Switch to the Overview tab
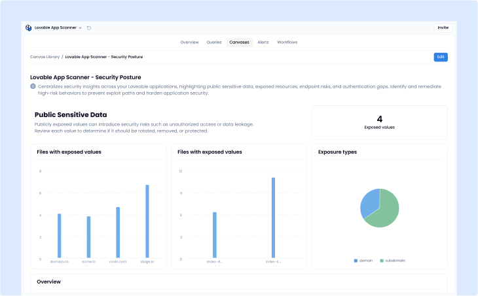Screen dimensions: 478x296 click(189, 42)
